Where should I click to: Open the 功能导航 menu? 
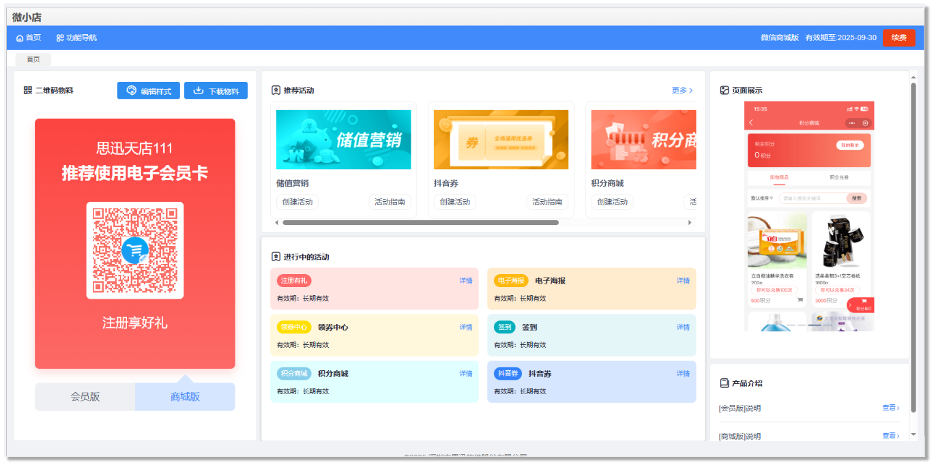coord(76,37)
